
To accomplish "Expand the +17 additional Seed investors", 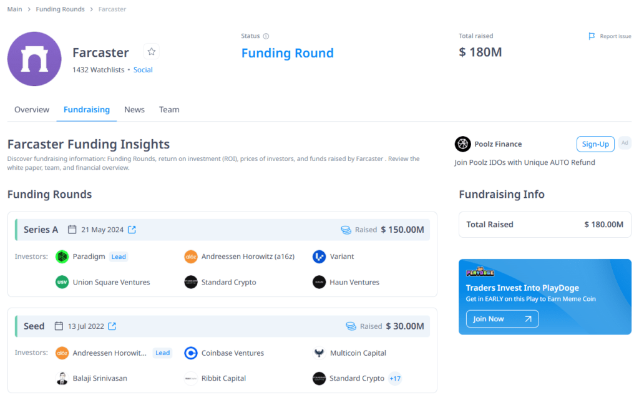I will (394, 378).
